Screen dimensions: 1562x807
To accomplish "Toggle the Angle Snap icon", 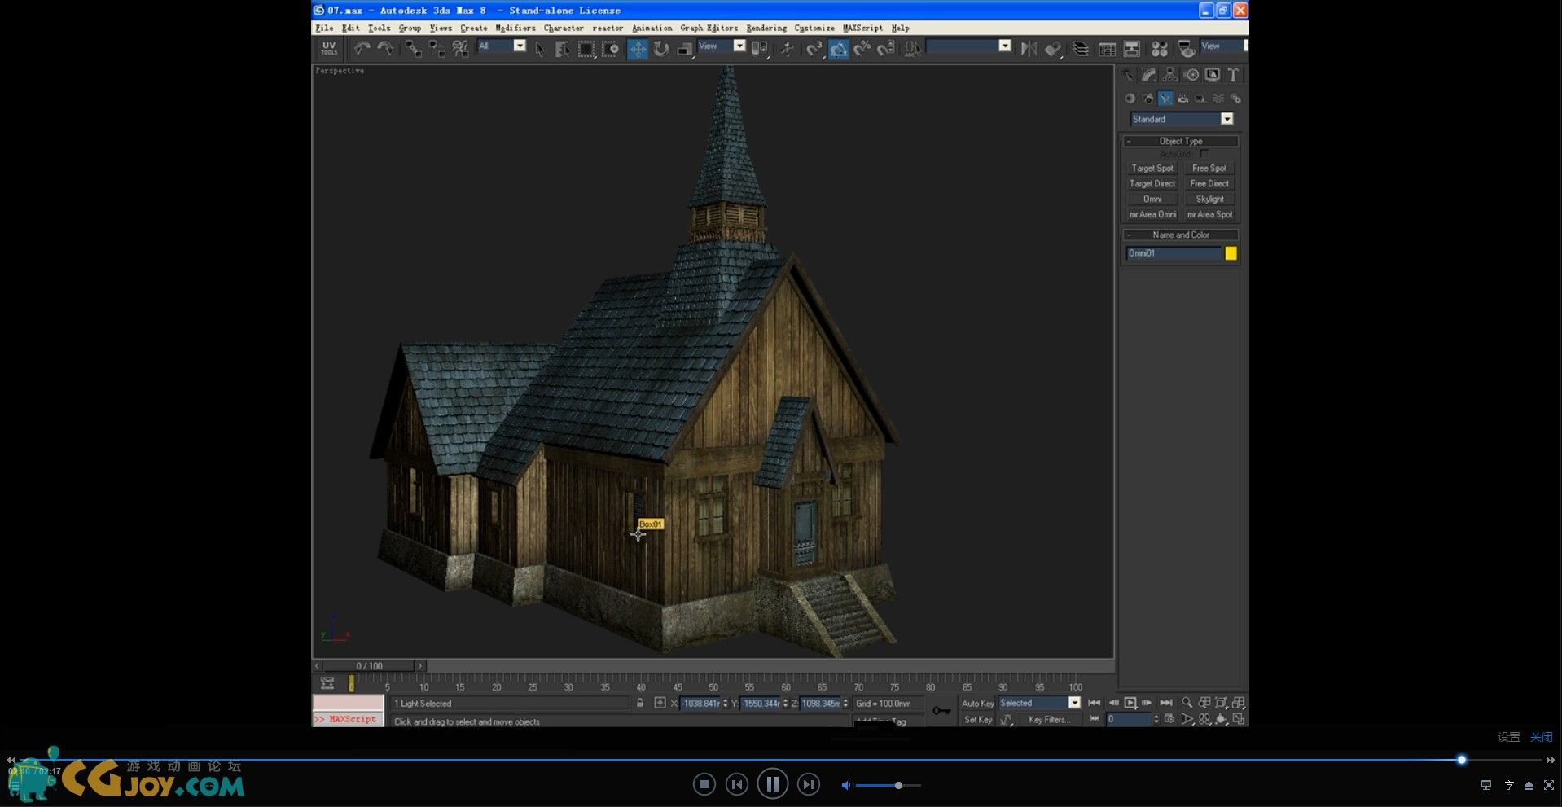I will 839,49.
